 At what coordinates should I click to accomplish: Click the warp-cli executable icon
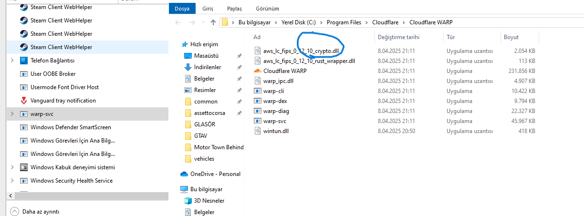[257, 91]
